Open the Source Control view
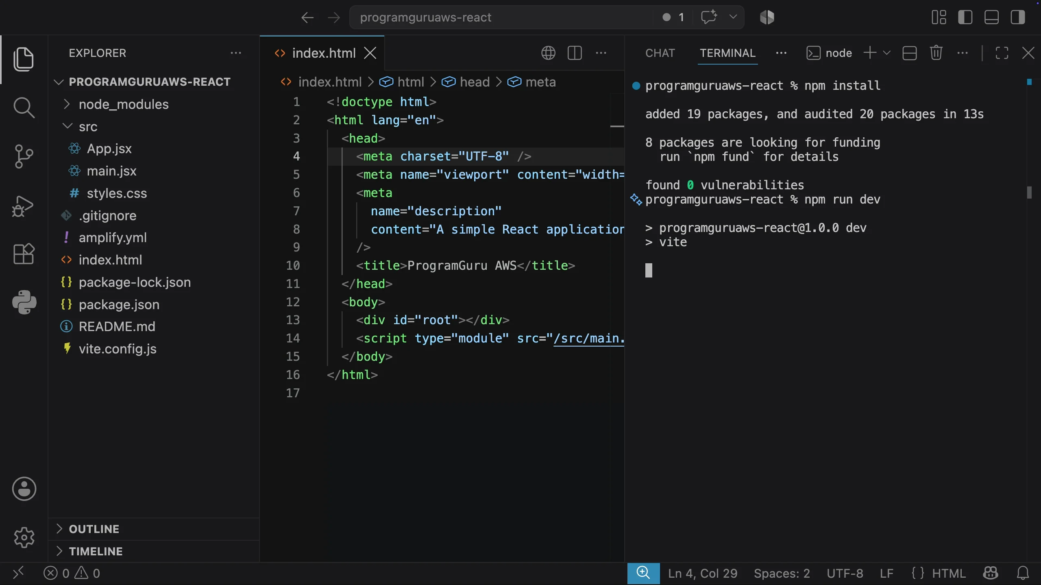 pos(24,156)
